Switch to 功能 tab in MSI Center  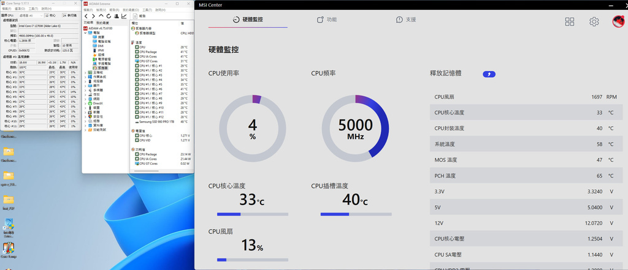[x=326, y=20]
